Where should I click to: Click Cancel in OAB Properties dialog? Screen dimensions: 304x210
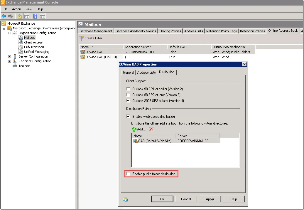coord(186,199)
